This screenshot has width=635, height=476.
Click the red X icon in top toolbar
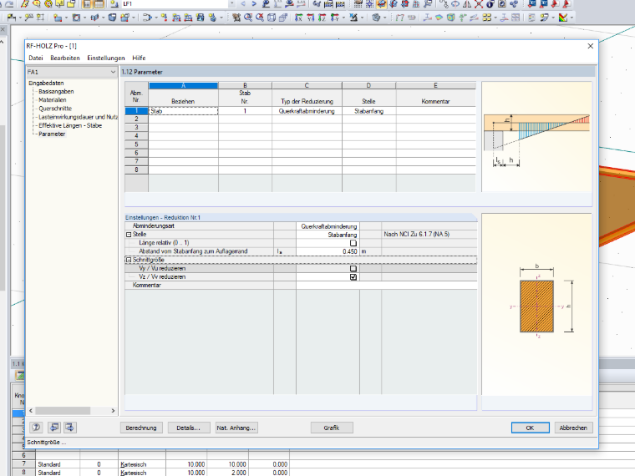[479, 4]
